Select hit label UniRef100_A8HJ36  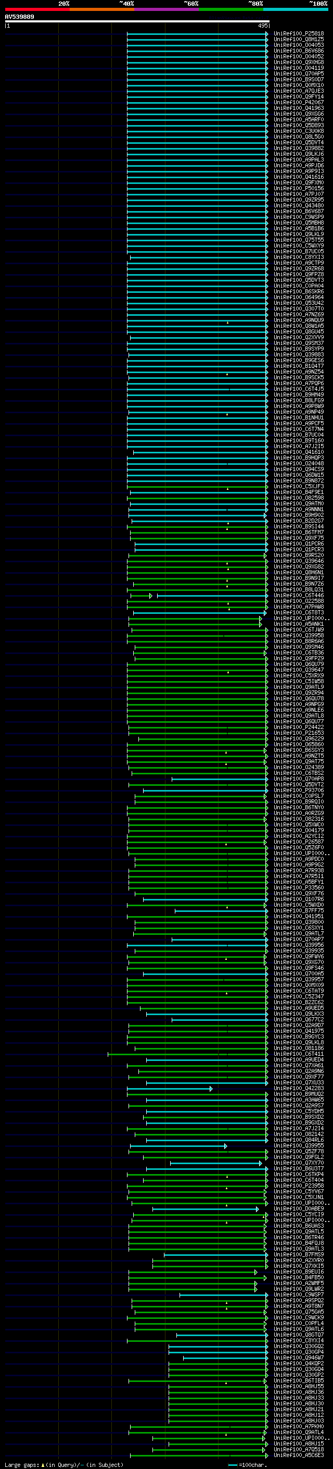(299, 1391)
